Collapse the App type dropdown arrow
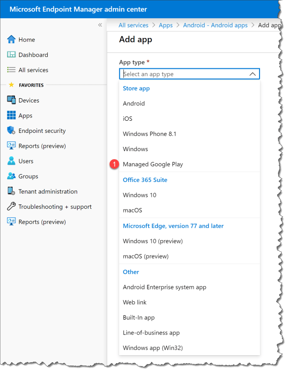 click(252, 74)
